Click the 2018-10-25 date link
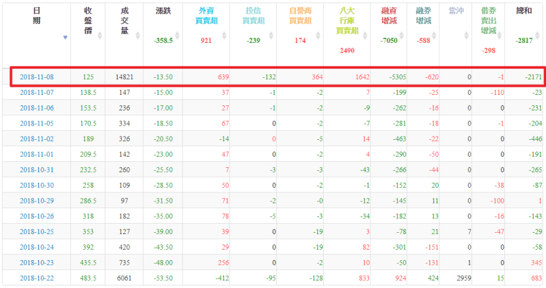Viewport: 546px width, 288px height. [36, 231]
